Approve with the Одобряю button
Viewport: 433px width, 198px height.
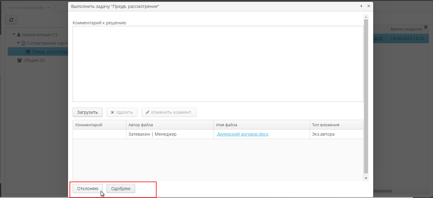tap(121, 189)
